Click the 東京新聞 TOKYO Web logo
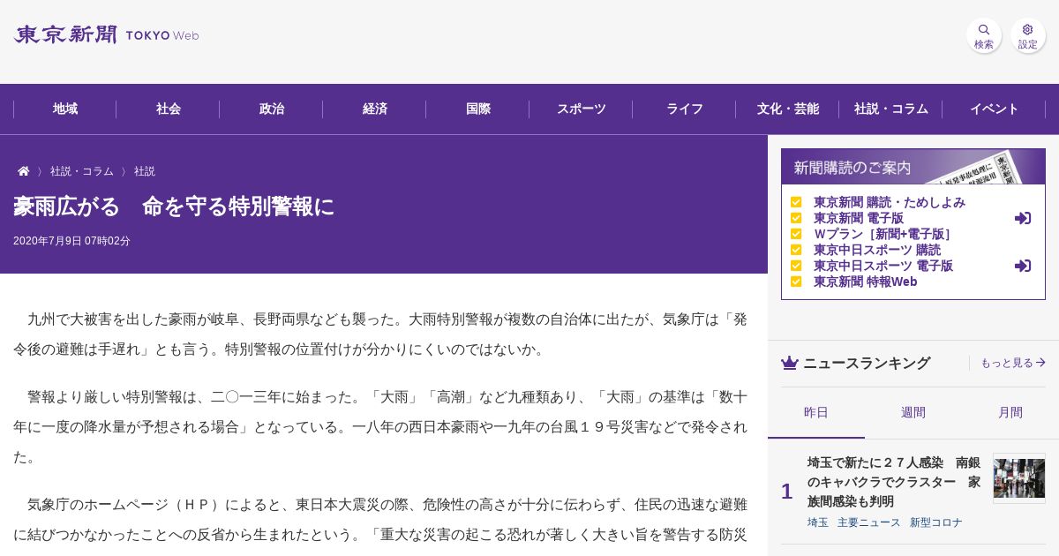This screenshot has width=1059, height=556. tap(106, 35)
